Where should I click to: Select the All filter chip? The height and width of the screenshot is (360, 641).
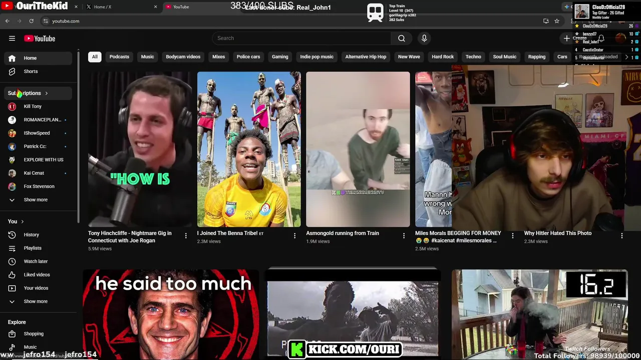[x=95, y=57]
